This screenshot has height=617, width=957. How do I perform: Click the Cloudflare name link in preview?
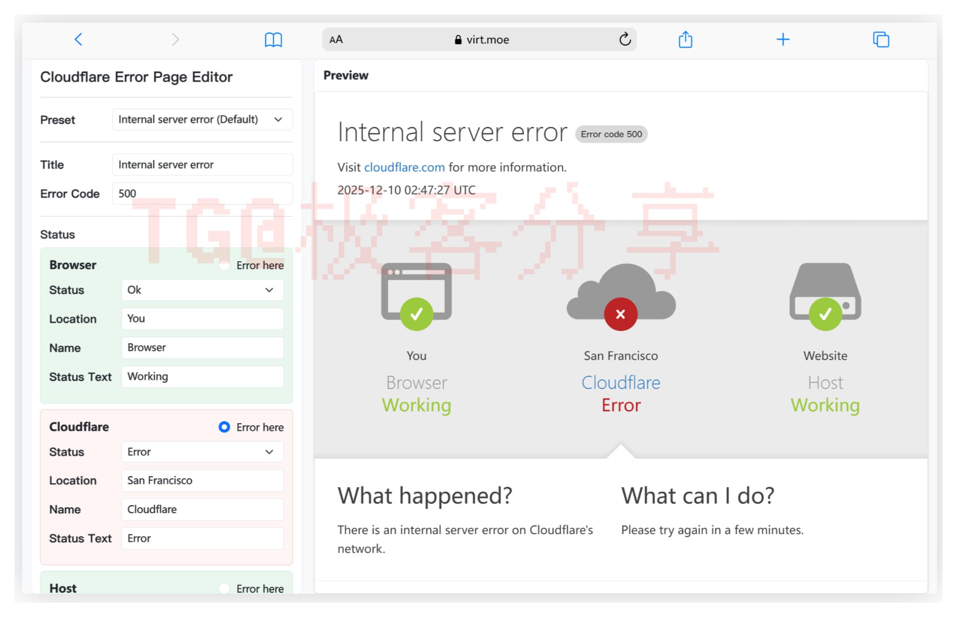[620, 382]
